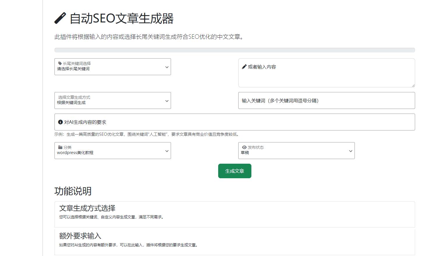425x256 pixels.
Task: Click the 额外要求输入 card heading
Action: (80, 236)
